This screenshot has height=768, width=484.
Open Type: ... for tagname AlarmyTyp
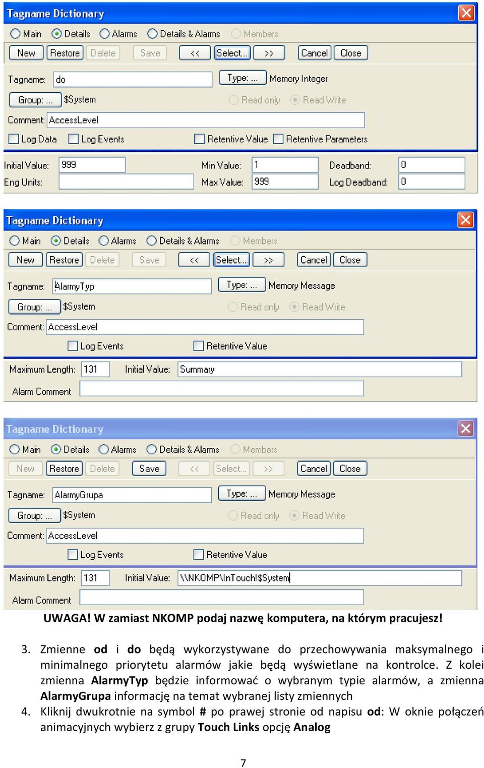click(x=241, y=285)
